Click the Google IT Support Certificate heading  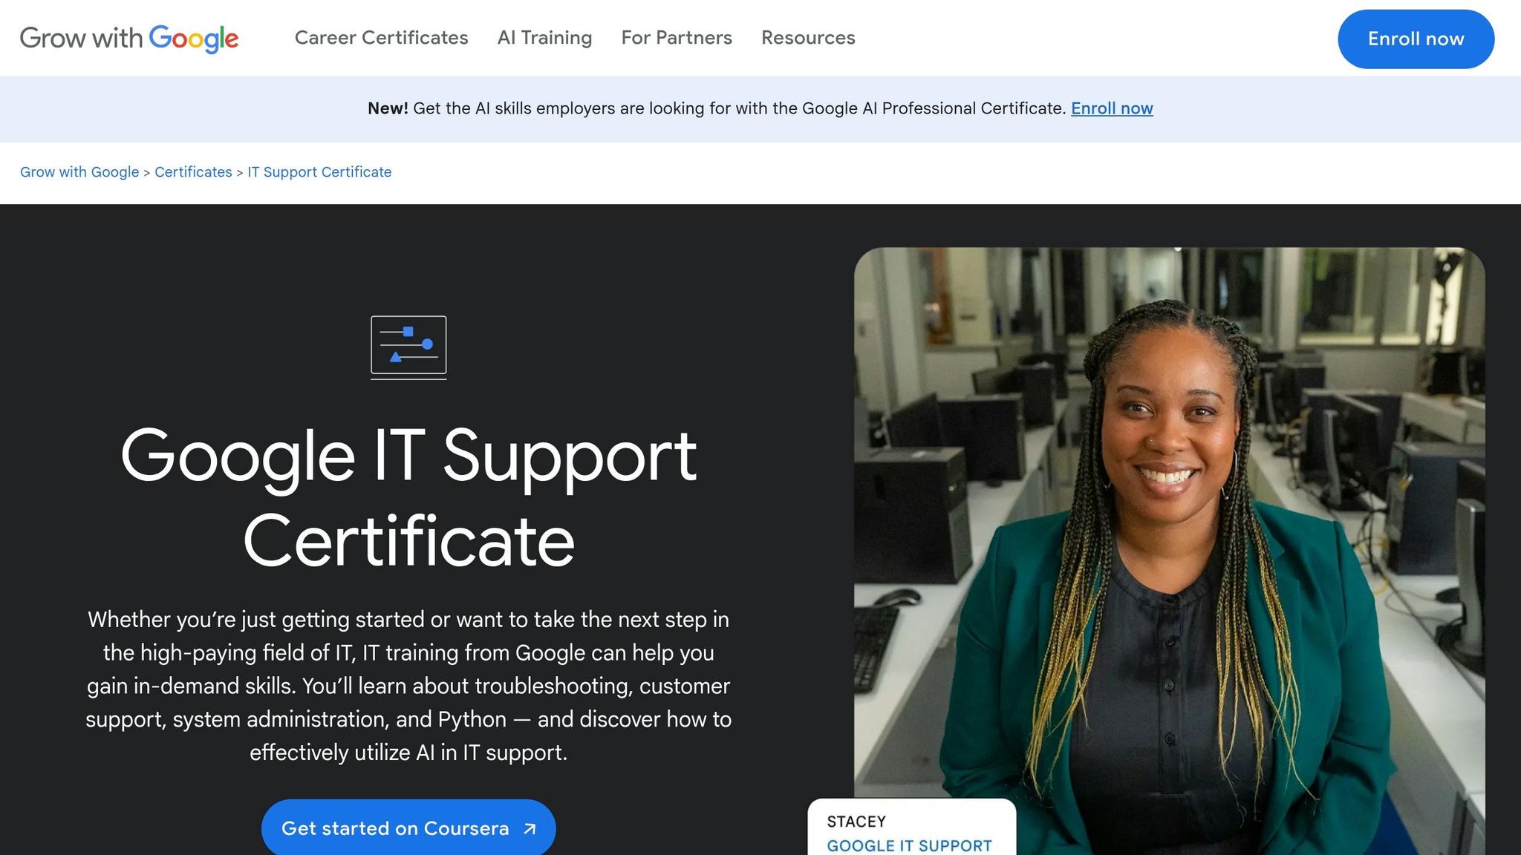pos(408,497)
